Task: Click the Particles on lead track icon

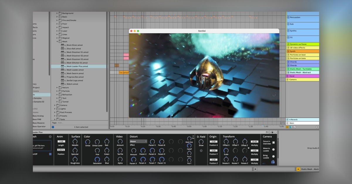Action: pyautogui.click(x=288, y=55)
